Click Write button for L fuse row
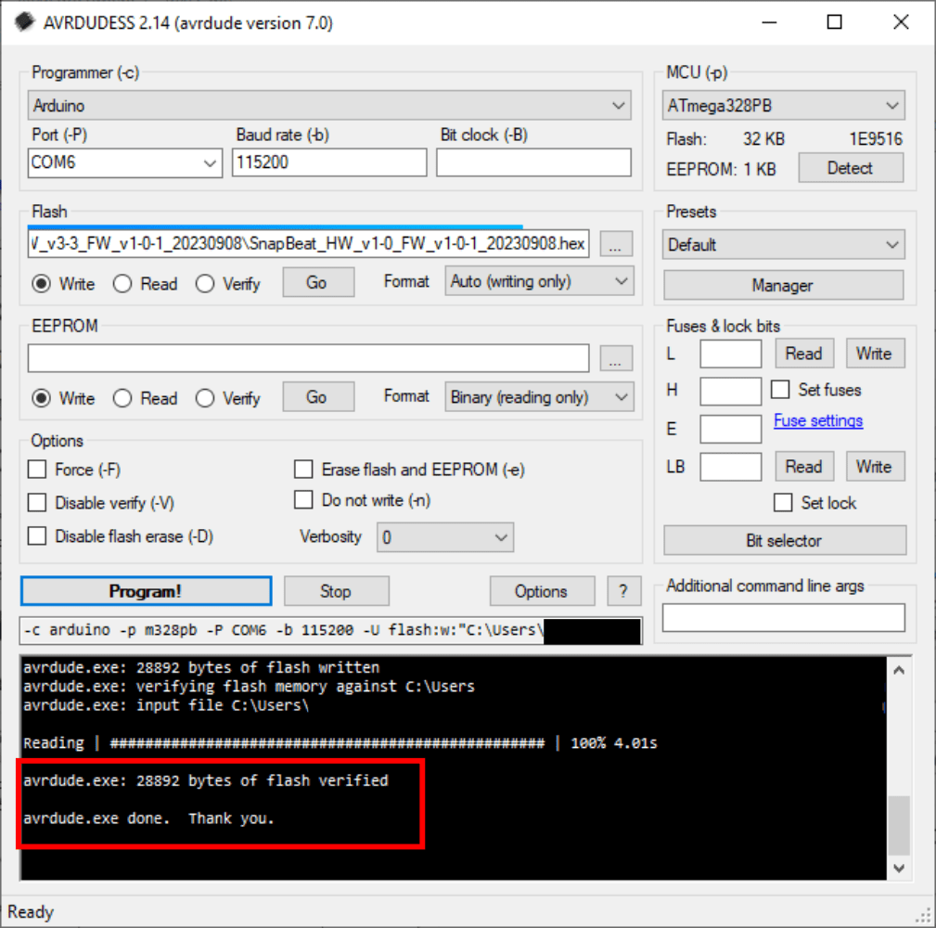Image resolution: width=936 pixels, height=928 pixels. [x=875, y=354]
